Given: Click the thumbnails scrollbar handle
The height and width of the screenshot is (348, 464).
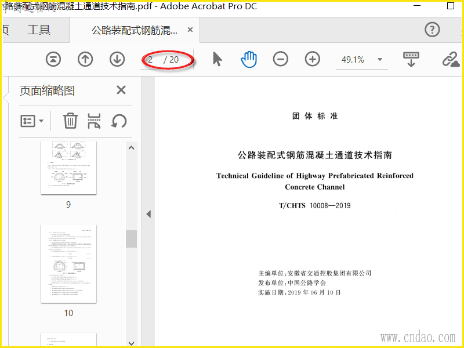Looking at the screenshot, I should 132,239.
